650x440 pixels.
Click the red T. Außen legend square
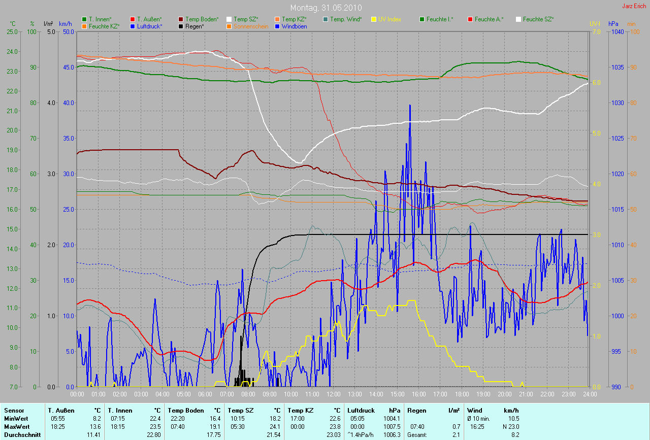point(133,19)
